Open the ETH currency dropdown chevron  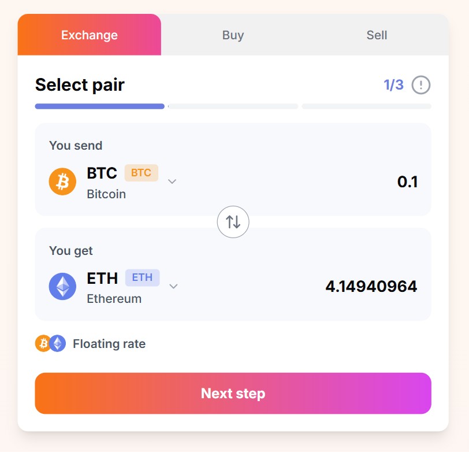pyautogui.click(x=173, y=286)
